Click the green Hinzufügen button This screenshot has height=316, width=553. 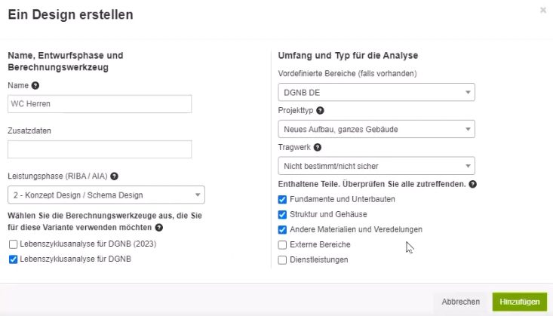tap(519, 302)
